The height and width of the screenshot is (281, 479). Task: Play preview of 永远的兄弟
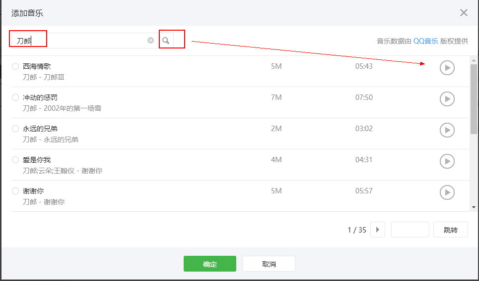point(447,130)
